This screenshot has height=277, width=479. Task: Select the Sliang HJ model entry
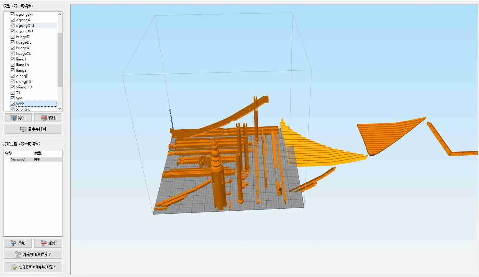pyautogui.click(x=24, y=87)
